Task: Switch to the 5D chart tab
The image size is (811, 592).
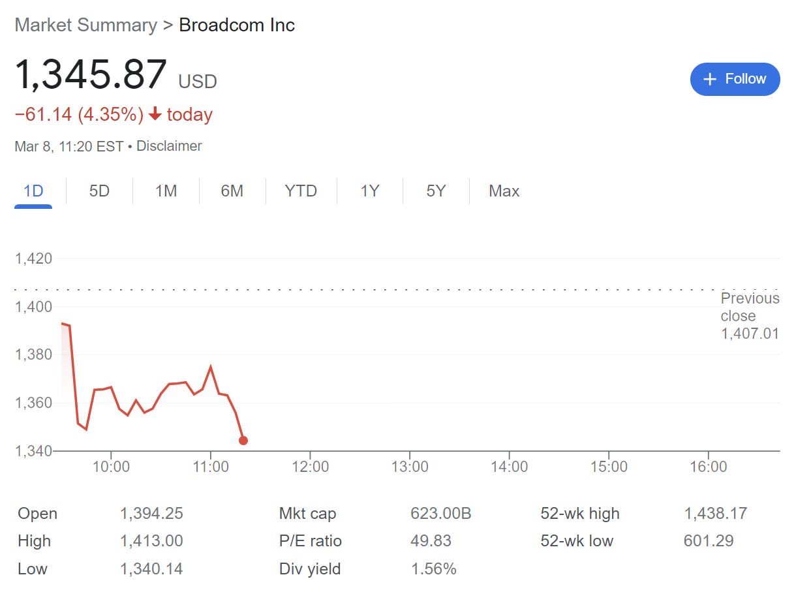Action: 99,191
